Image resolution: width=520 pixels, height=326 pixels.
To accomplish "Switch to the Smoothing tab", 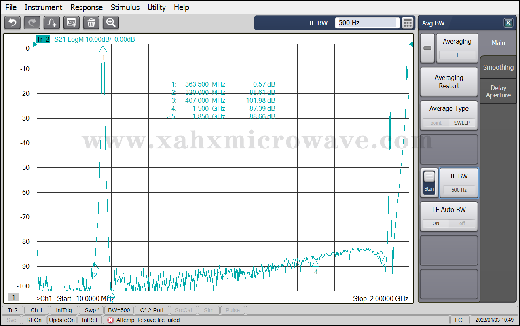I will (498, 68).
